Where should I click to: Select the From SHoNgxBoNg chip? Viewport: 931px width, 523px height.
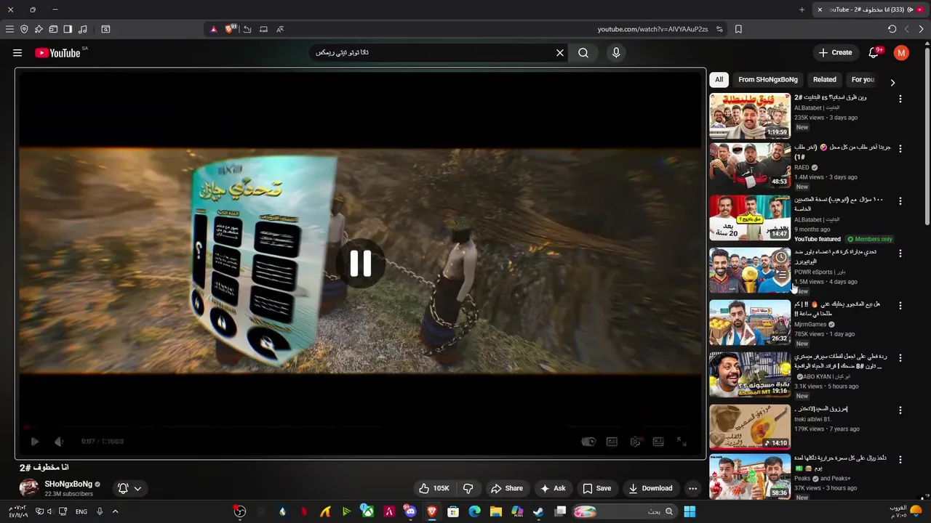pyautogui.click(x=768, y=80)
